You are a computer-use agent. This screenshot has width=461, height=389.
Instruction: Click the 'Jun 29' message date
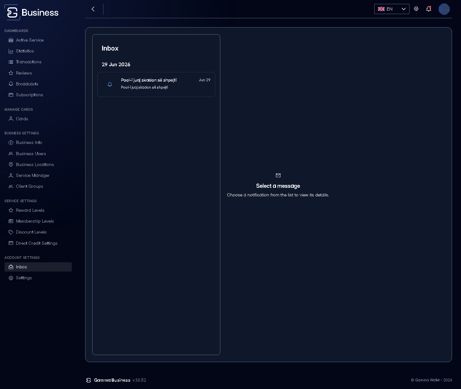205,80
